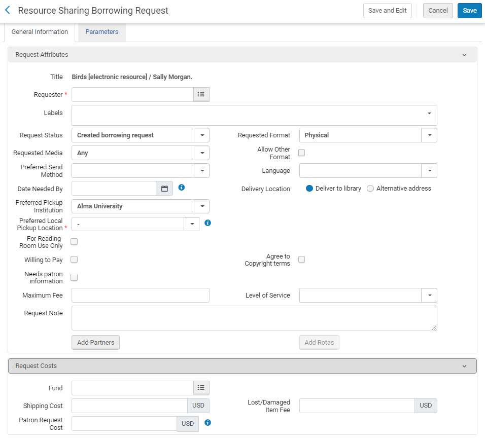Viewport: 485px width, 441px height.
Task: Switch to the Parameters tab
Action: [x=102, y=32]
